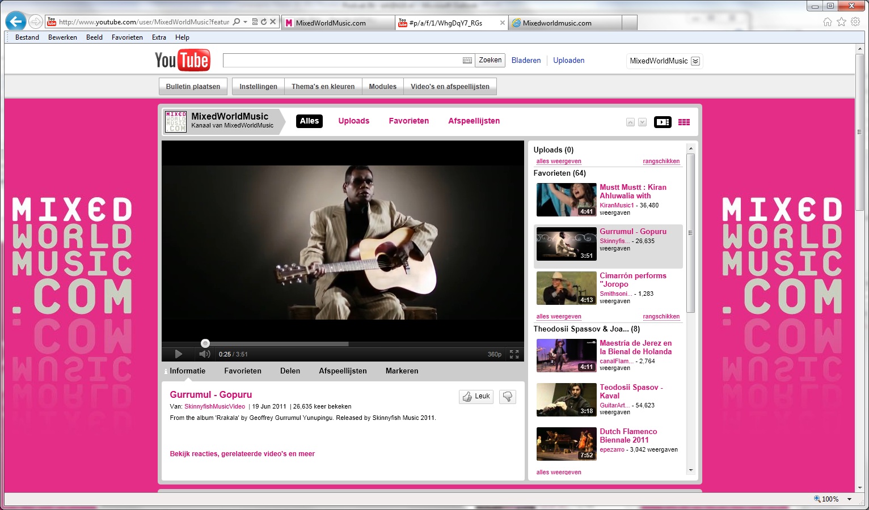This screenshot has height=510, width=869.
Task: Open the browser Favorieten menu
Action: point(127,37)
